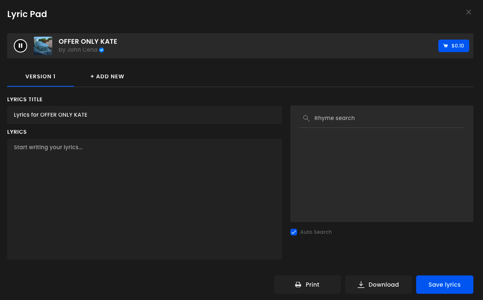Close the Lyric Pad with the X icon
The width and height of the screenshot is (483, 300).
(468, 12)
